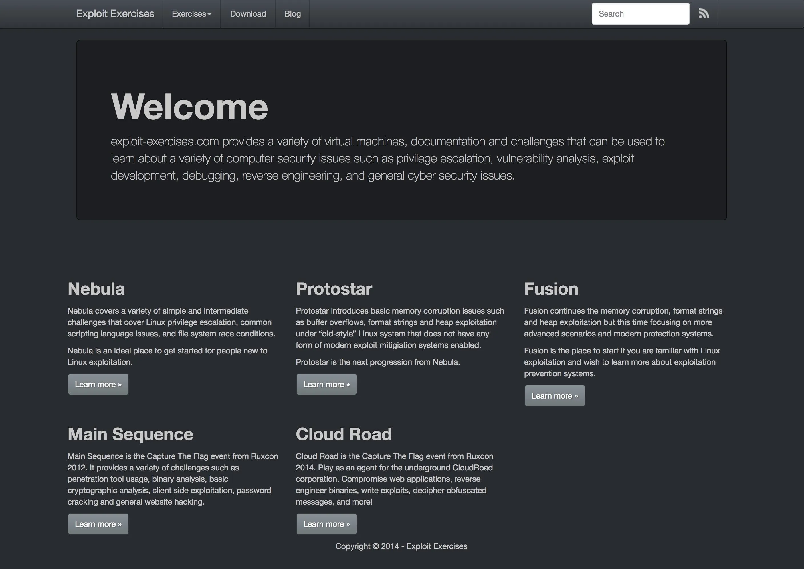
Task: Click 'Fusion is the place to start' paragraph
Action: (x=622, y=362)
